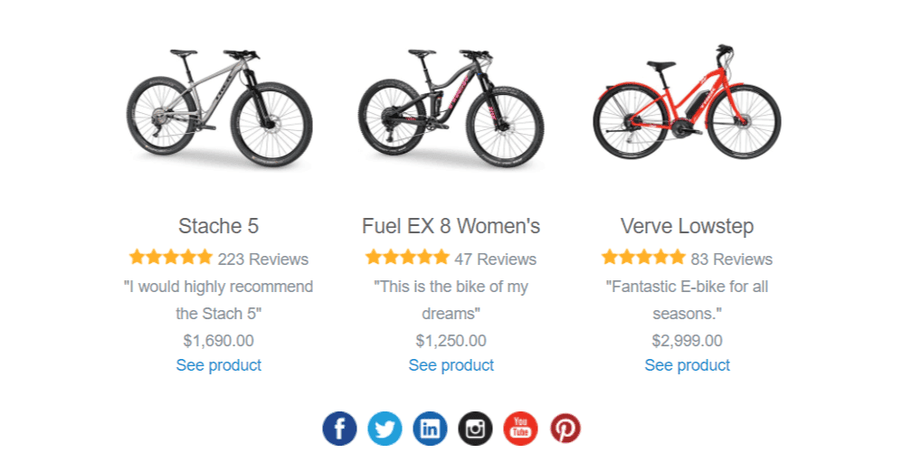Click the Stache 5 star rating

point(171,258)
